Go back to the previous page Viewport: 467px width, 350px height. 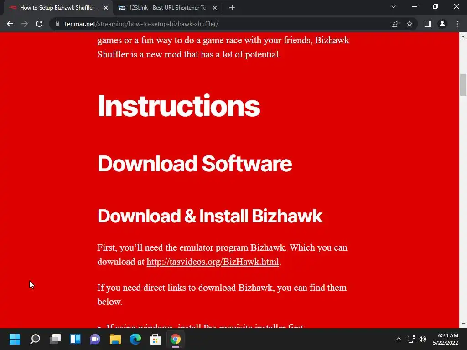10,24
